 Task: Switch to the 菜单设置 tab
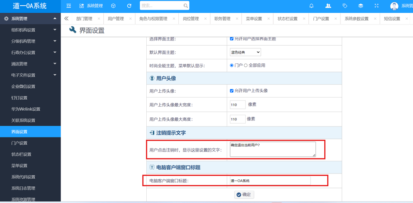tap(254, 19)
